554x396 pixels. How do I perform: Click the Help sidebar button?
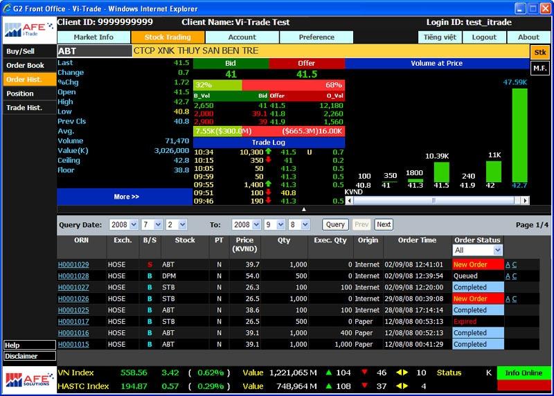click(x=30, y=345)
